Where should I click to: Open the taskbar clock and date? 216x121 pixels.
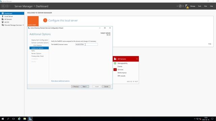(x=206, y=119)
